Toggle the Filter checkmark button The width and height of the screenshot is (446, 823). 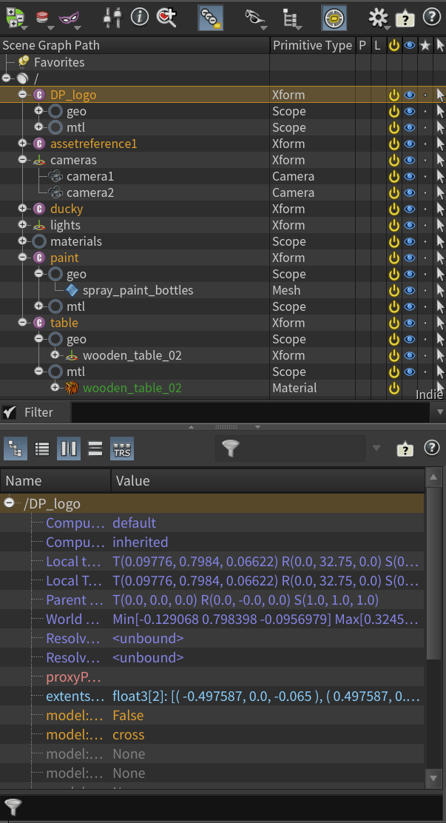pos(10,412)
